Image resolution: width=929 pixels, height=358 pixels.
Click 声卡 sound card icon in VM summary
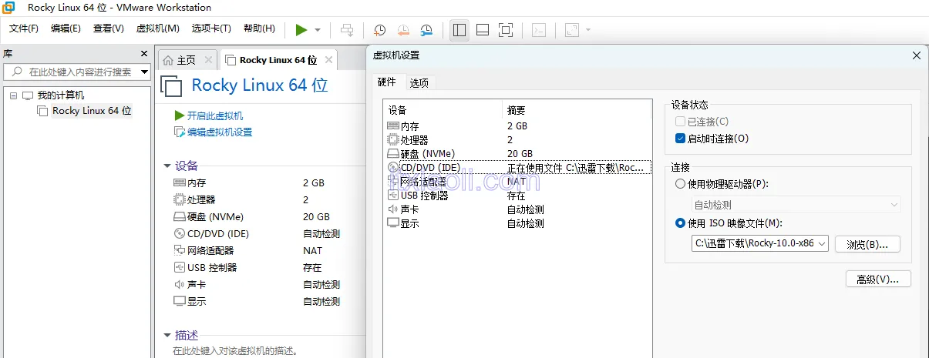[180, 285]
